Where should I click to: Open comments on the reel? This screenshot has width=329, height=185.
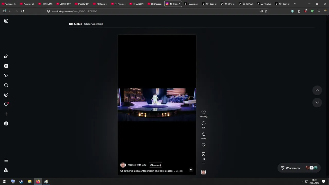point(204,123)
